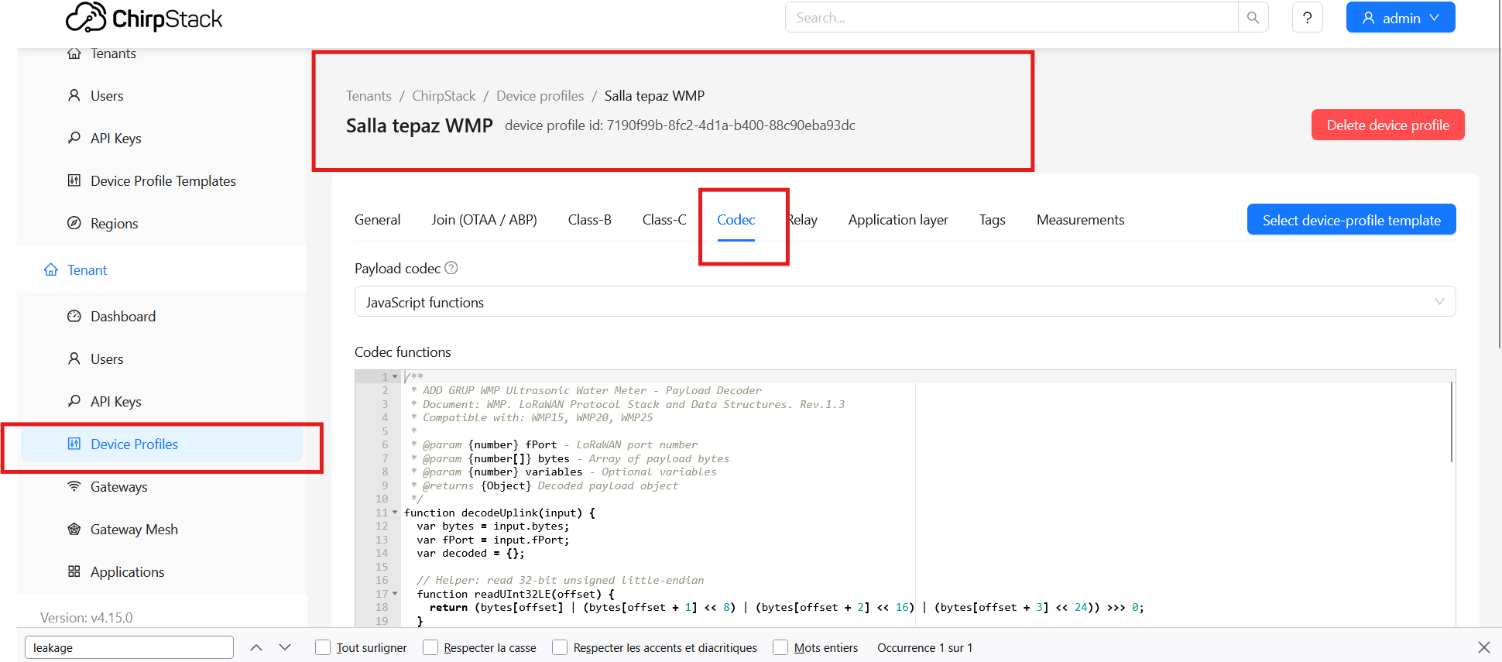Click the Regions compass icon
This screenshot has height=662, width=1502.
pos(74,223)
